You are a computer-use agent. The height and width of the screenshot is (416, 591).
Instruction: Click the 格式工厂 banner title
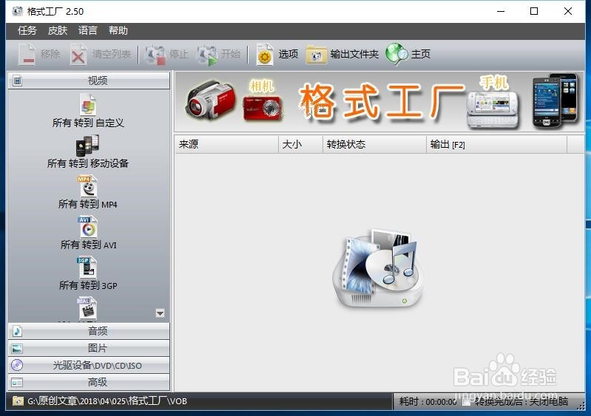(x=382, y=100)
